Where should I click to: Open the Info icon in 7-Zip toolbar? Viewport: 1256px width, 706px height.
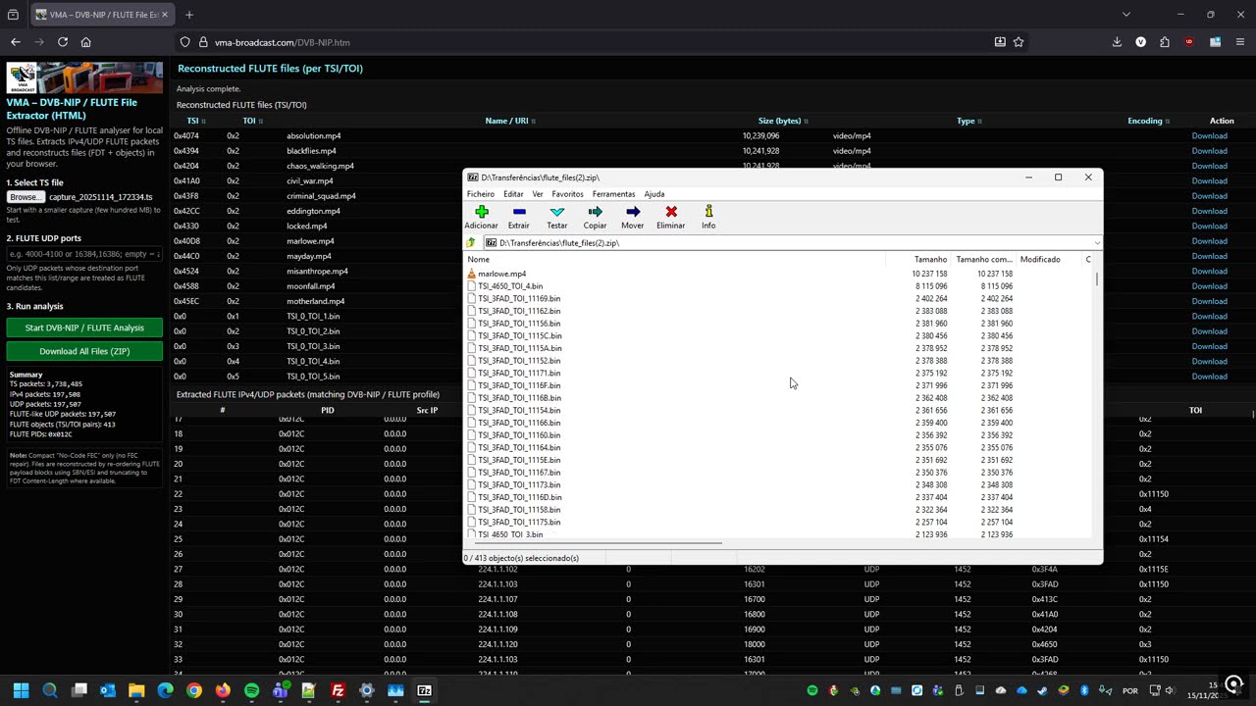click(708, 212)
